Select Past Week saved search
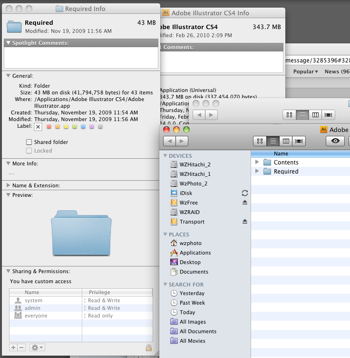350x358 pixels. 188,303
